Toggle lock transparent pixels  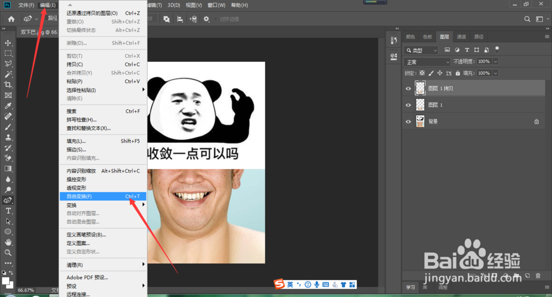click(422, 73)
